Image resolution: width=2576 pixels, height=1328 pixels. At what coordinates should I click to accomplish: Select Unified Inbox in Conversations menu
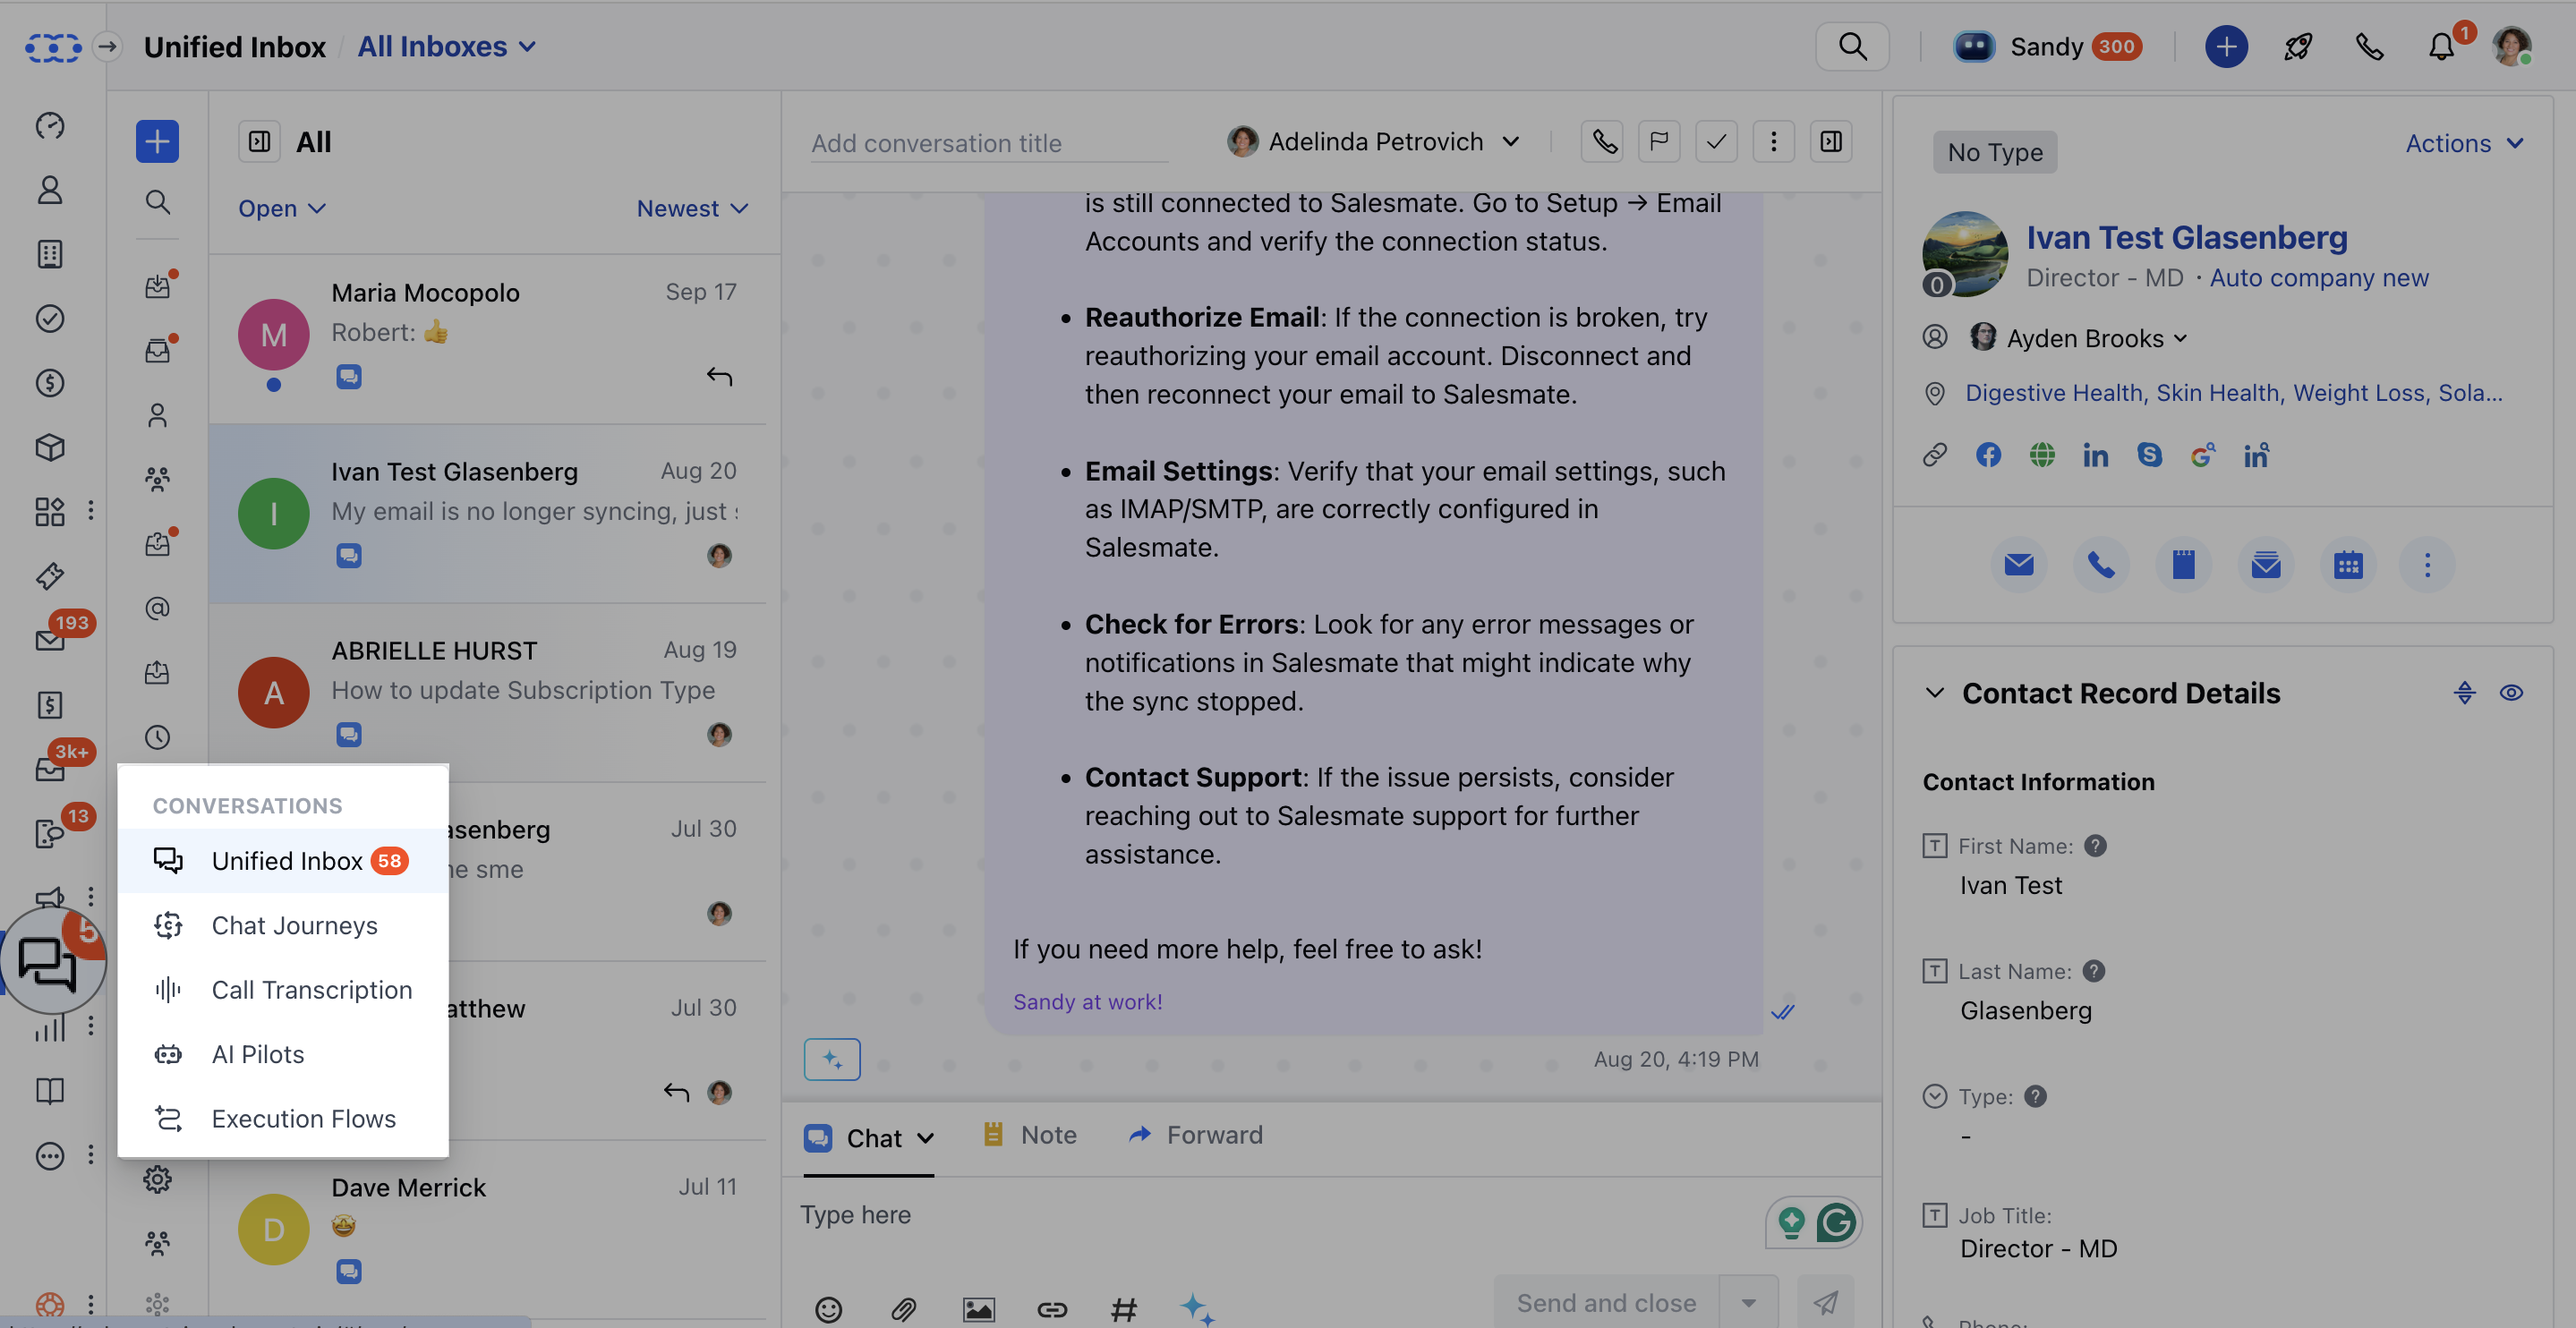pyautogui.click(x=283, y=861)
